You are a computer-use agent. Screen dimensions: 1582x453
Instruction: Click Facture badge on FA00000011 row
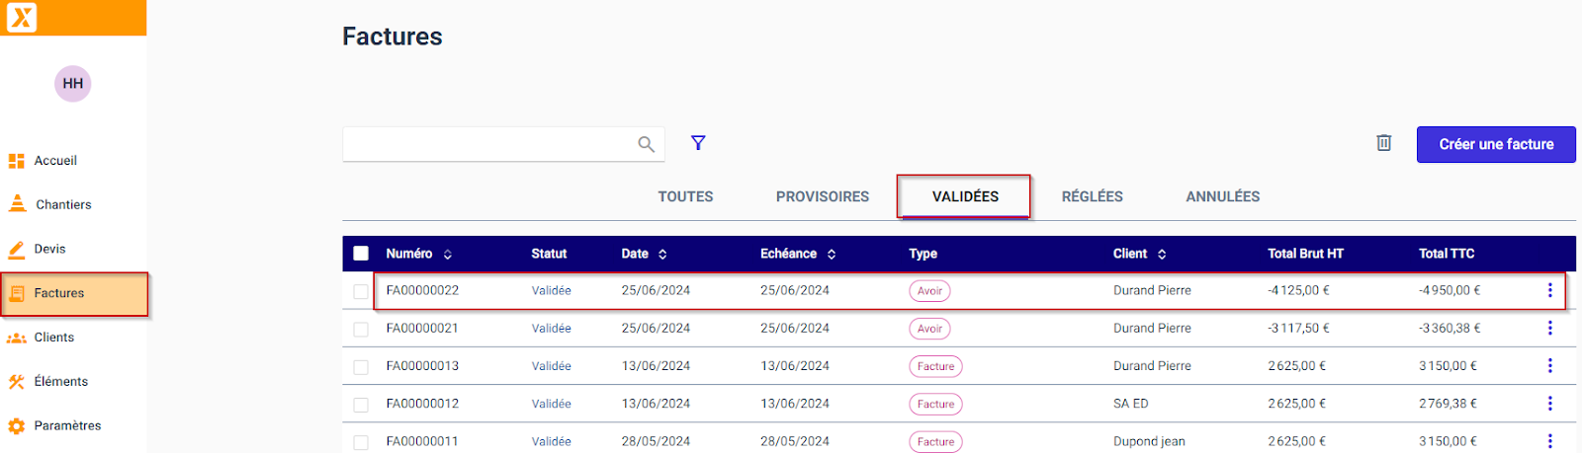point(935,441)
